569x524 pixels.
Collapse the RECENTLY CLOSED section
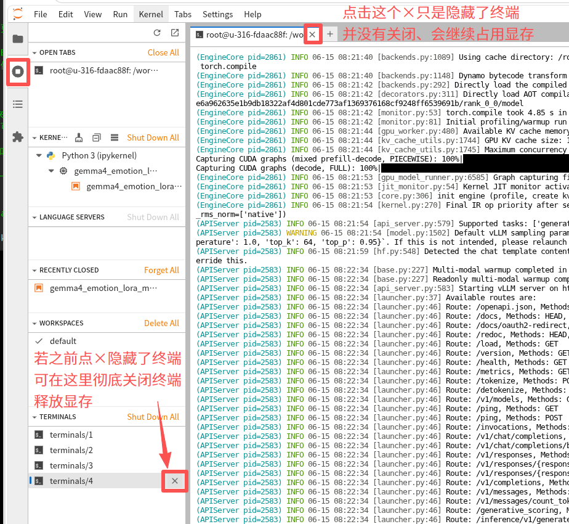[34, 271]
